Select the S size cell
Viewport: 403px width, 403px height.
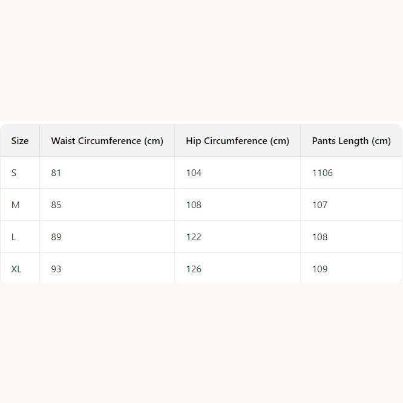(x=14, y=173)
